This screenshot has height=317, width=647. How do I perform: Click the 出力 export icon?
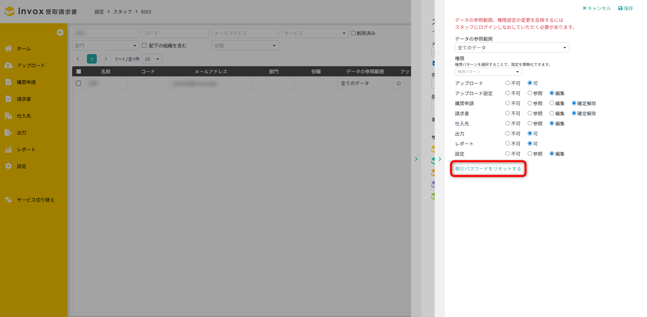click(8, 133)
